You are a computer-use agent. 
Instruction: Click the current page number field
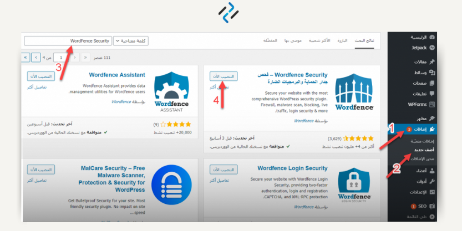61,58
